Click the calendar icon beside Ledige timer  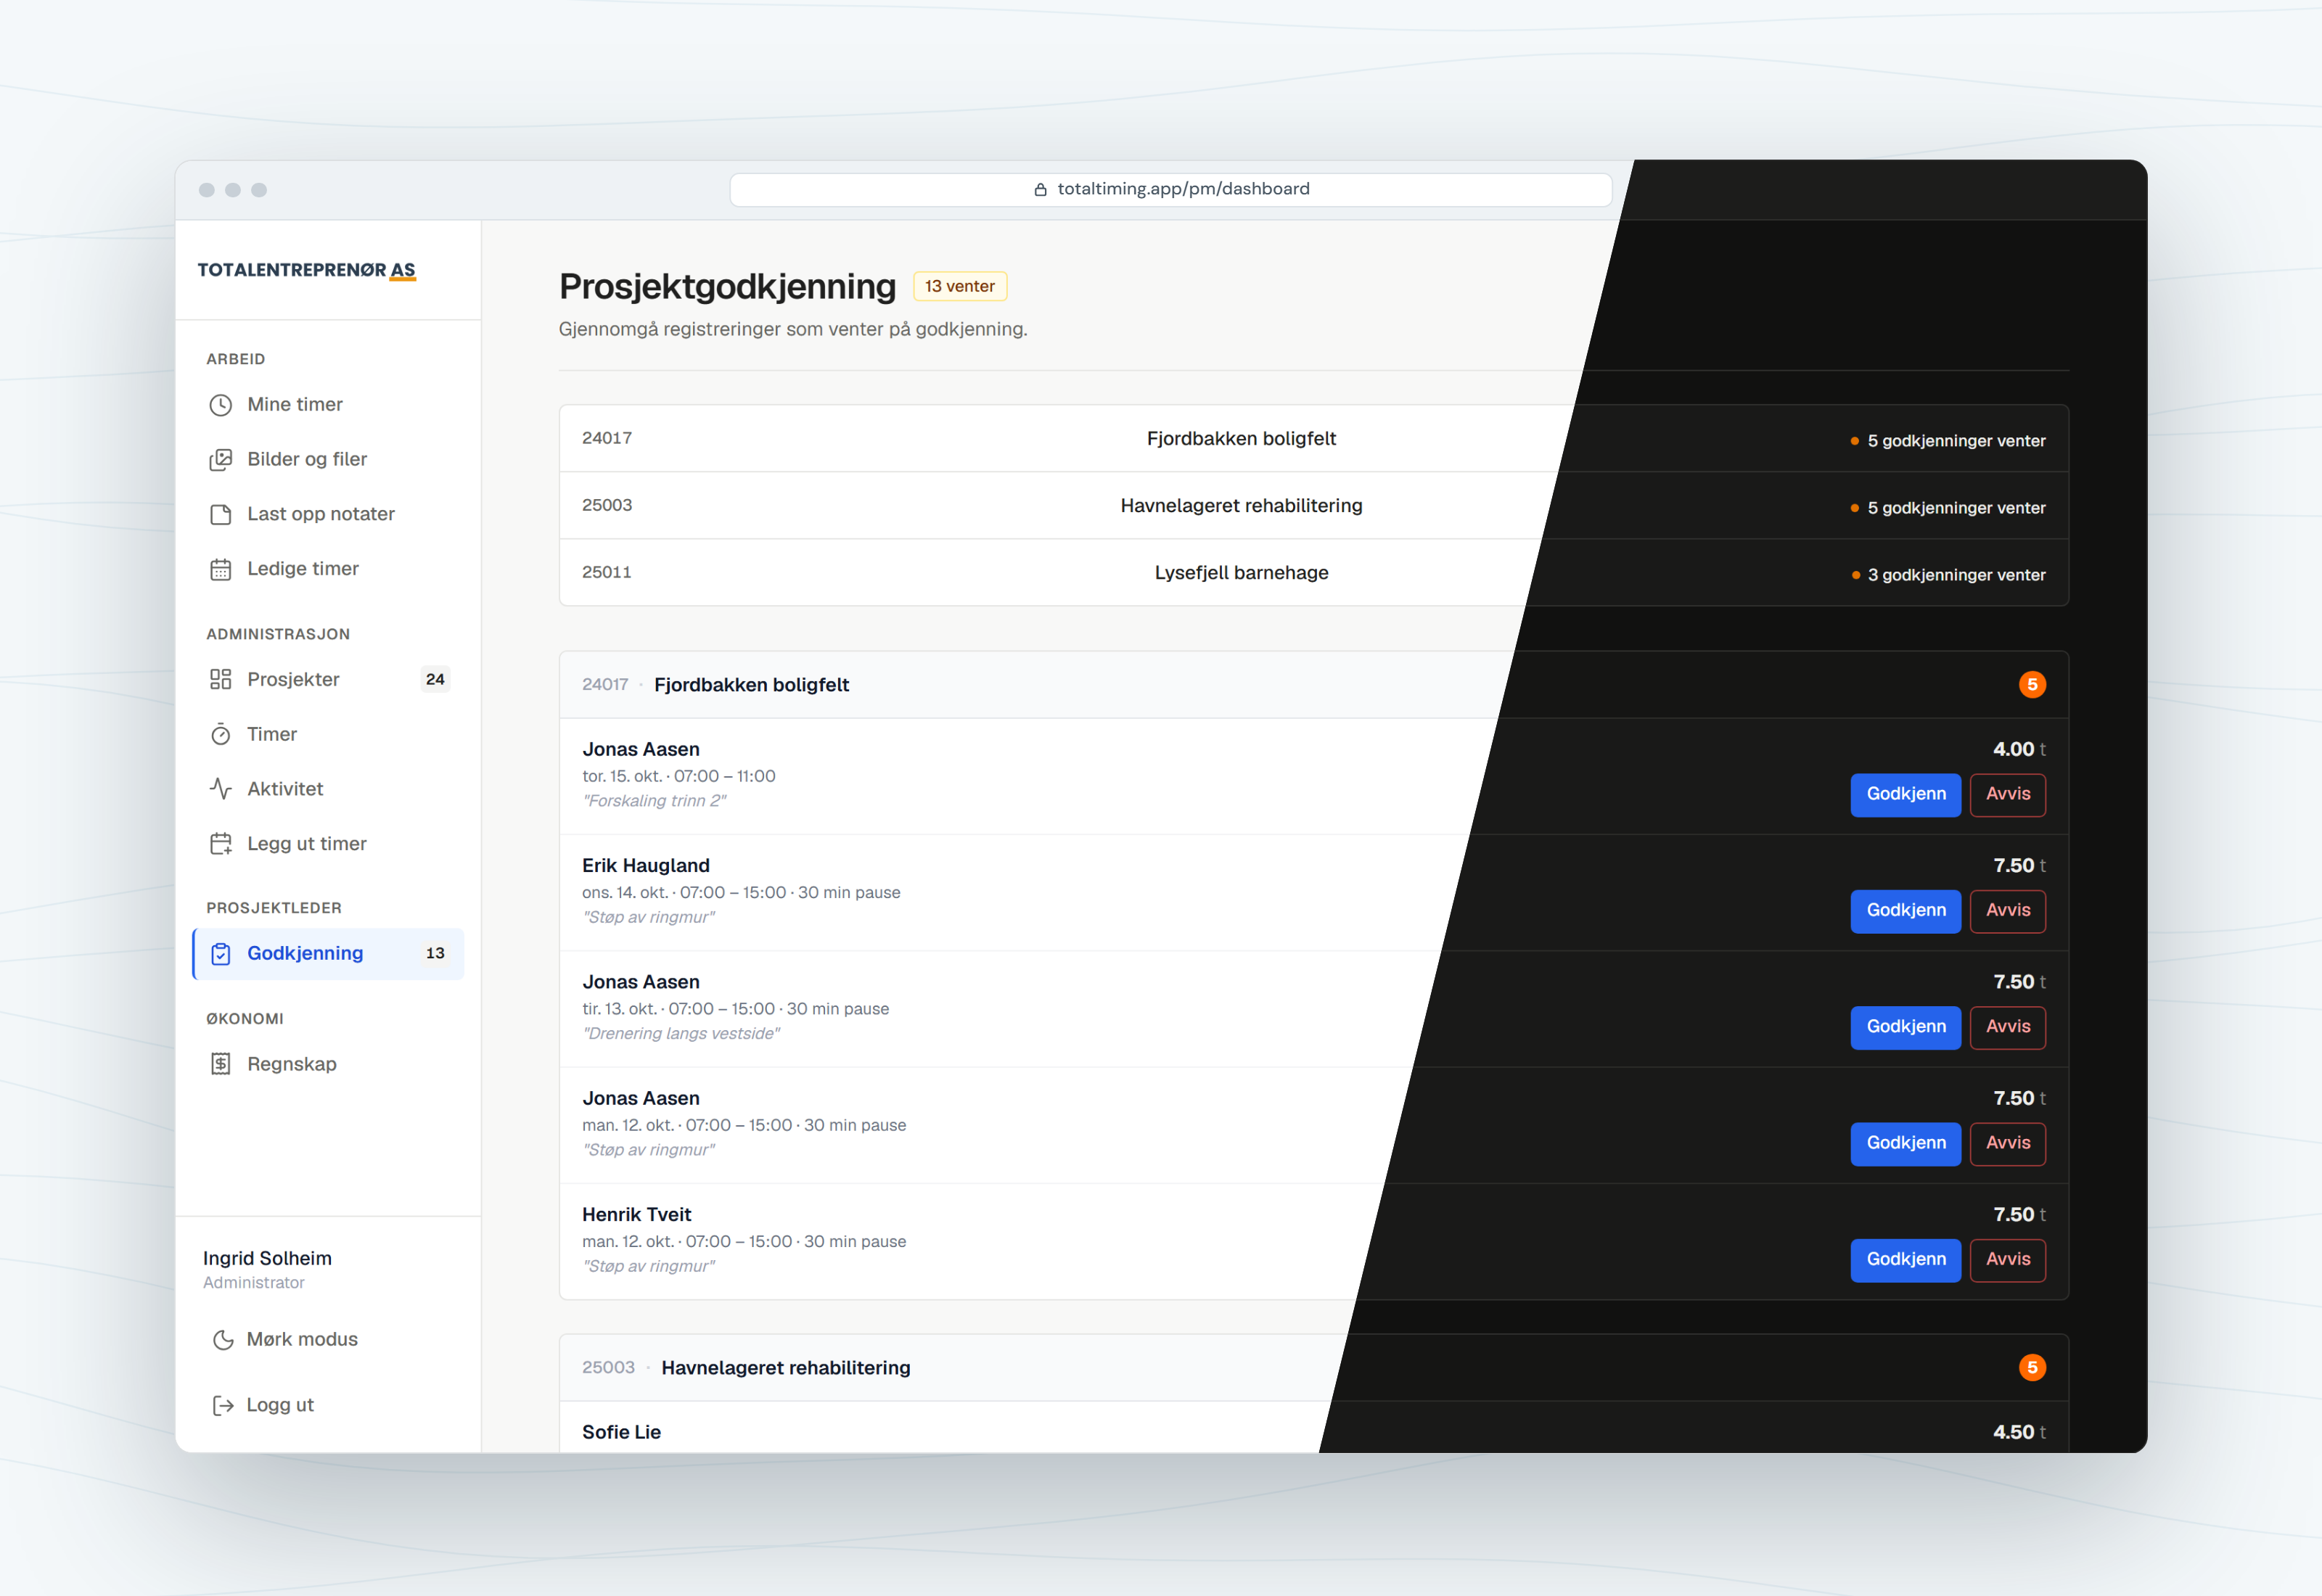220,569
